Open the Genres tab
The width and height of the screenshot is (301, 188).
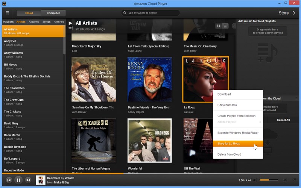click(x=59, y=22)
